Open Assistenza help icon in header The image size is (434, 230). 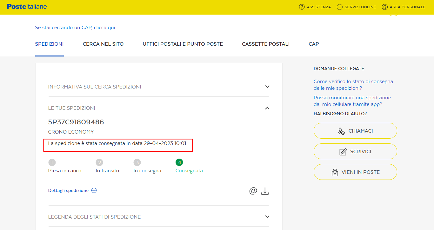tap(302, 7)
